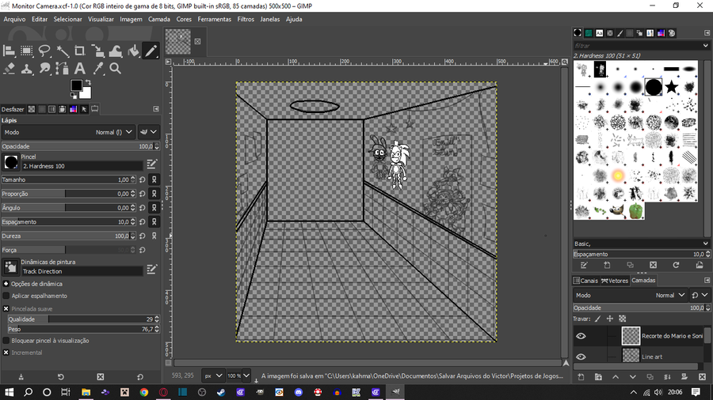Open the pencil Modo Normal dropdown
Viewport: 713px width, 400px height.
[68, 132]
